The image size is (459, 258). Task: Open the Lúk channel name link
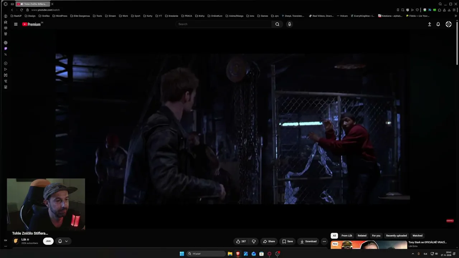tap(24, 239)
